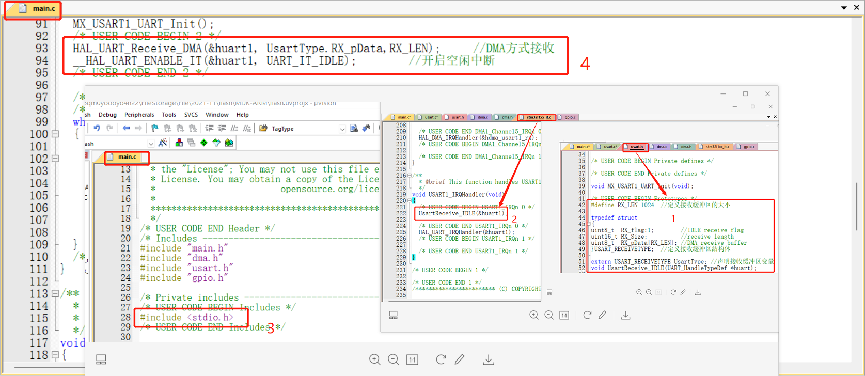Click the outer editor vertical scrollbar thumb
The image size is (865, 376).
[x=856, y=207]
